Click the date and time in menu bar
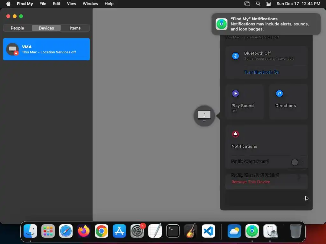Screen dimensions: 326x244 (x=298, y=4)
